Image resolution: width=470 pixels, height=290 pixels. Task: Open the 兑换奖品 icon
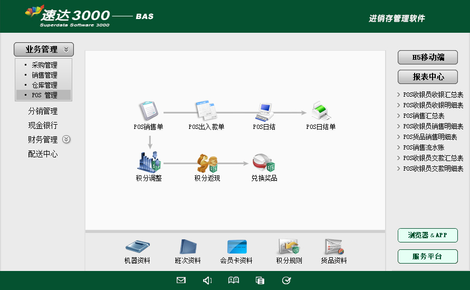click(x=264, y=163)
